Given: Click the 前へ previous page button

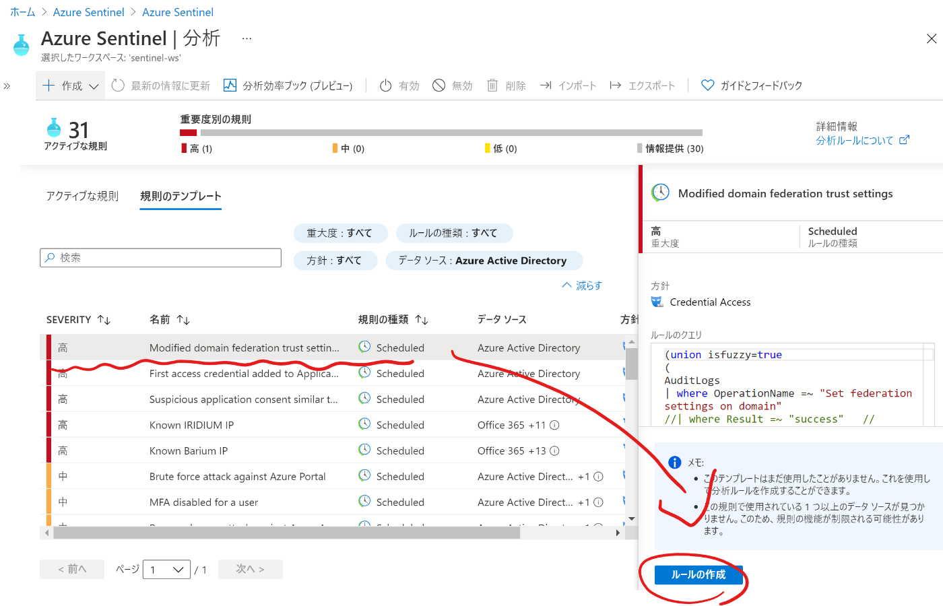Looking at the screenshot, I should [72, 569].
